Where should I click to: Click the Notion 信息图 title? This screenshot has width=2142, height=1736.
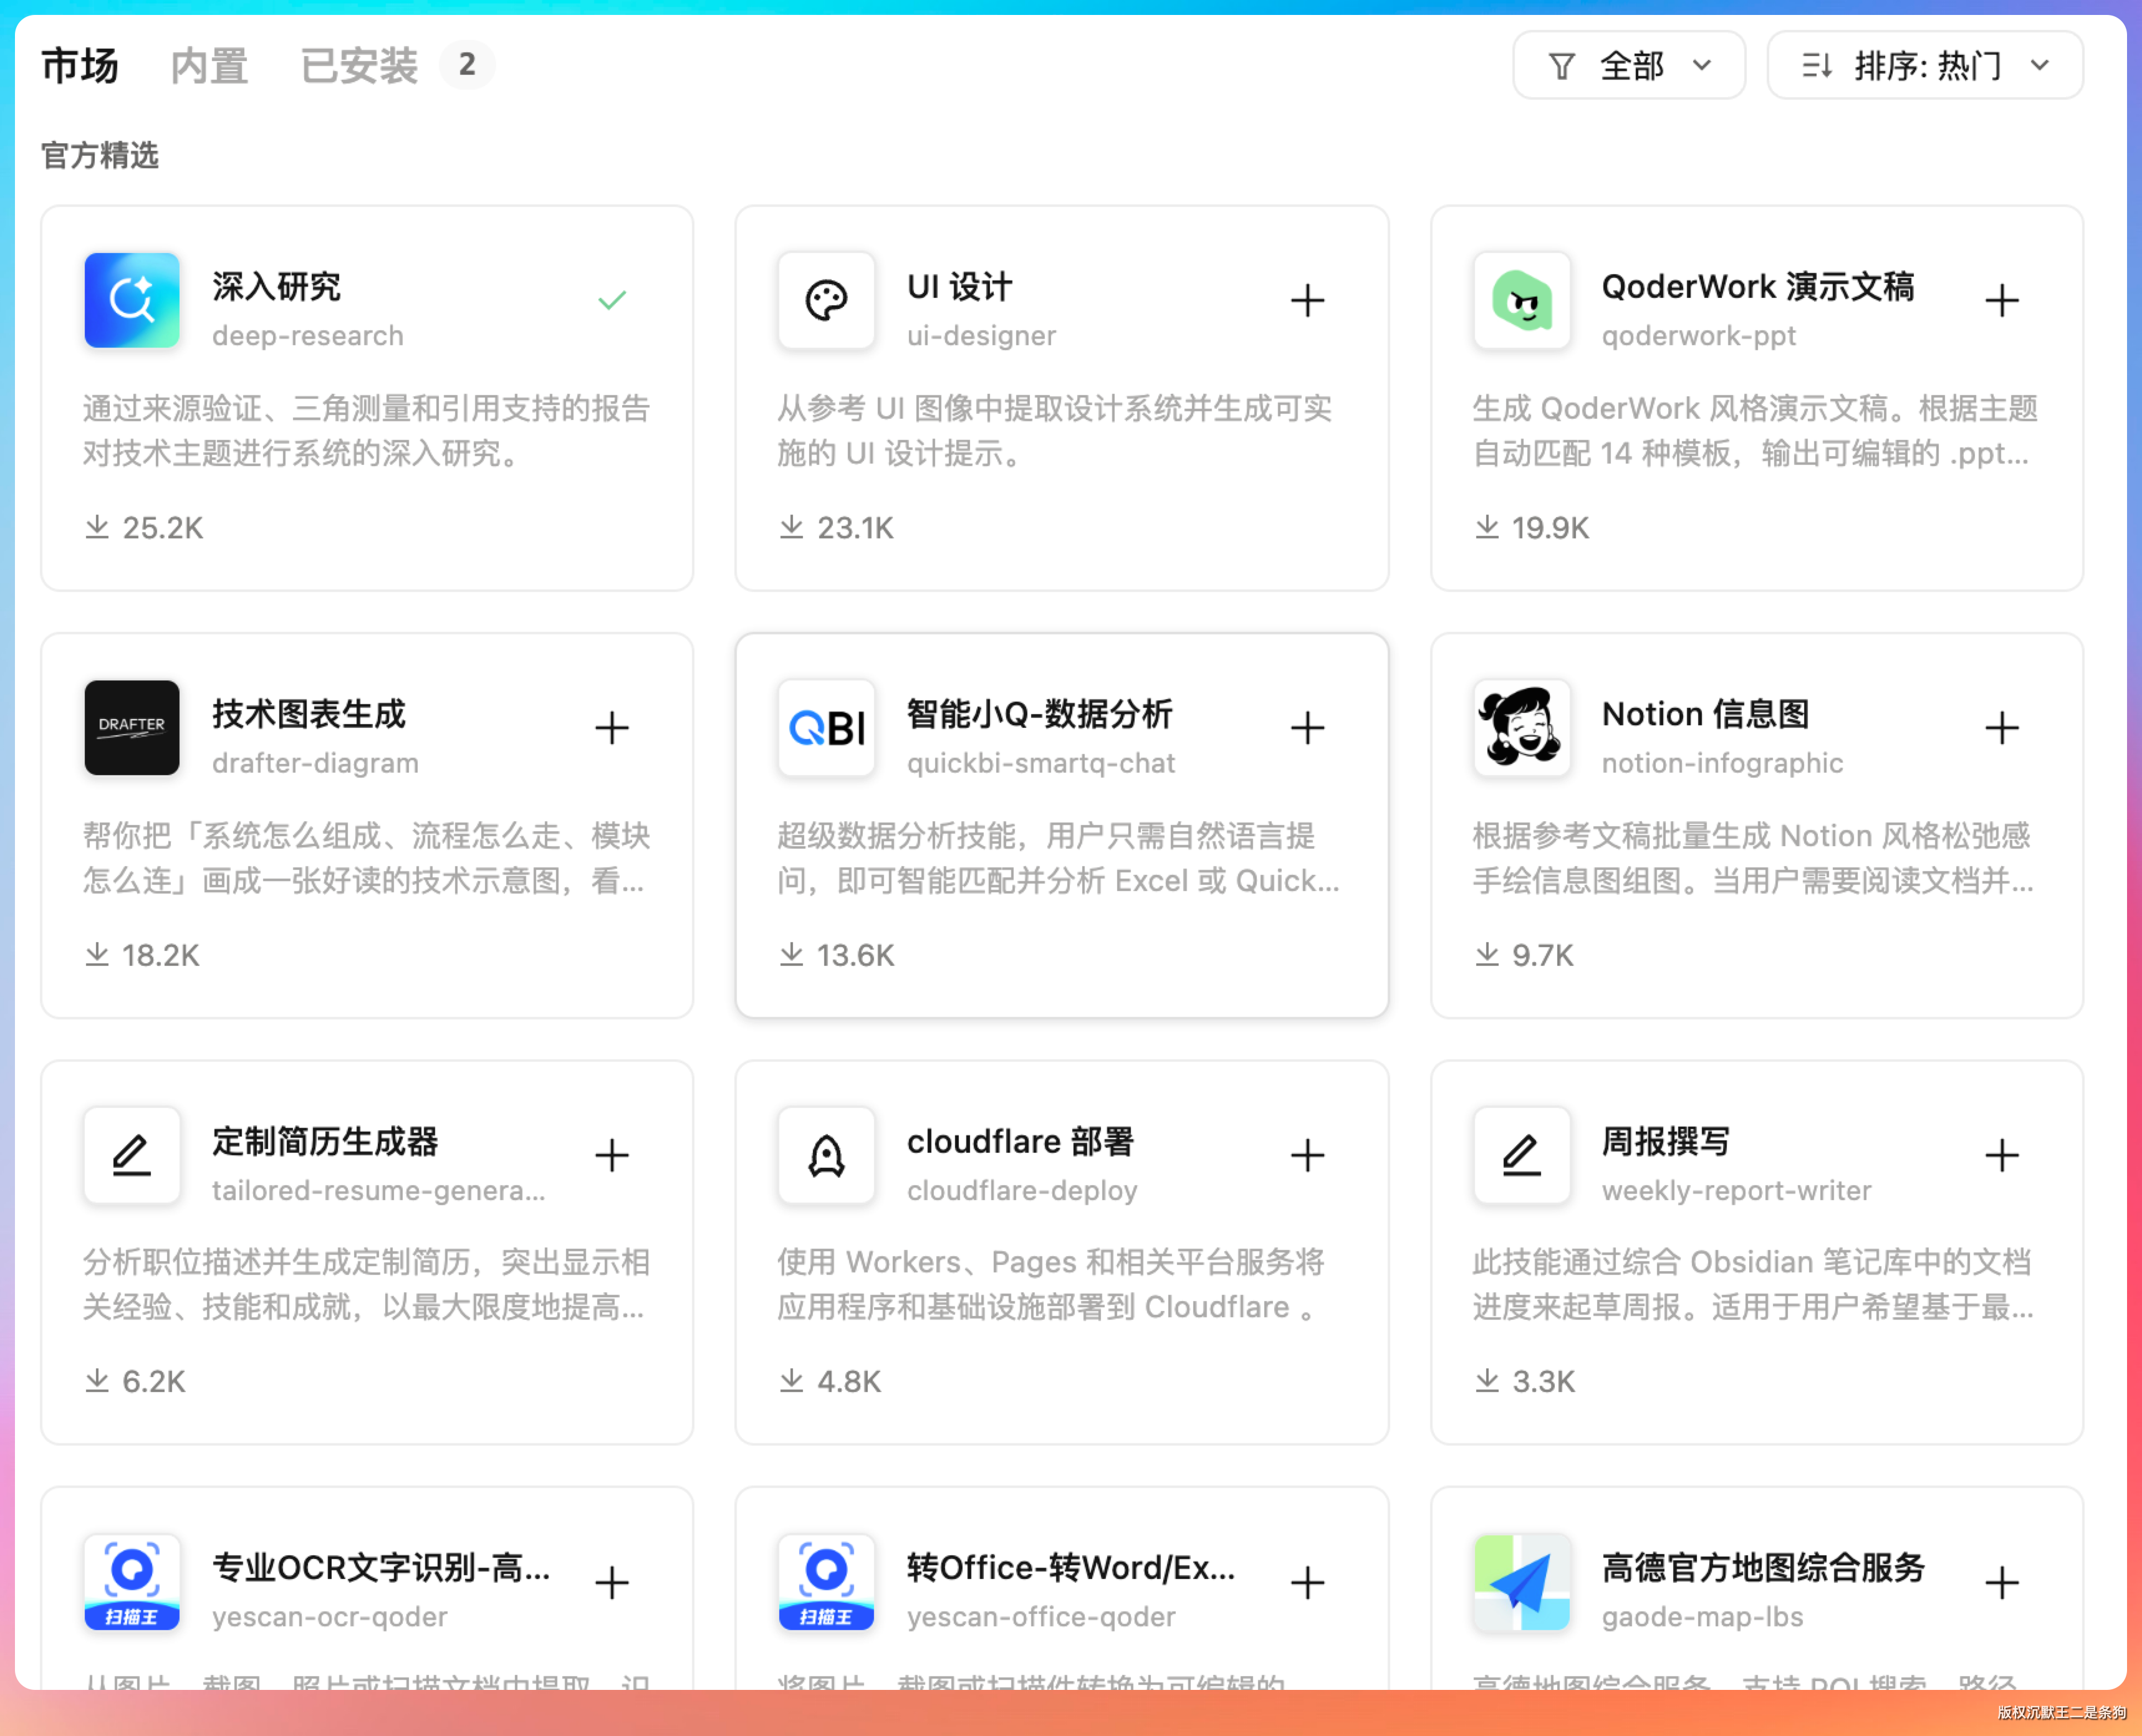pos(1706,714)
